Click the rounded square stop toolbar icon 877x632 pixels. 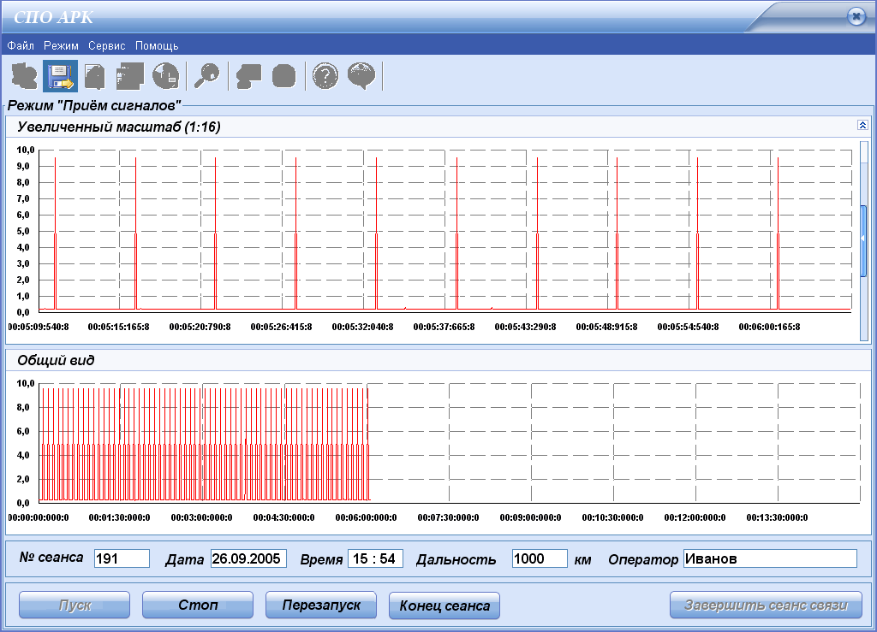click(283, 76)
